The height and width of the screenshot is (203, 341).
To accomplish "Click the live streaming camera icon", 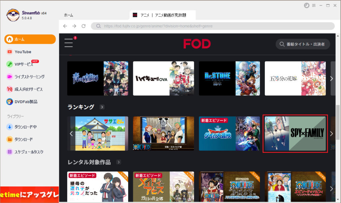I will click(x=10, y=76).
